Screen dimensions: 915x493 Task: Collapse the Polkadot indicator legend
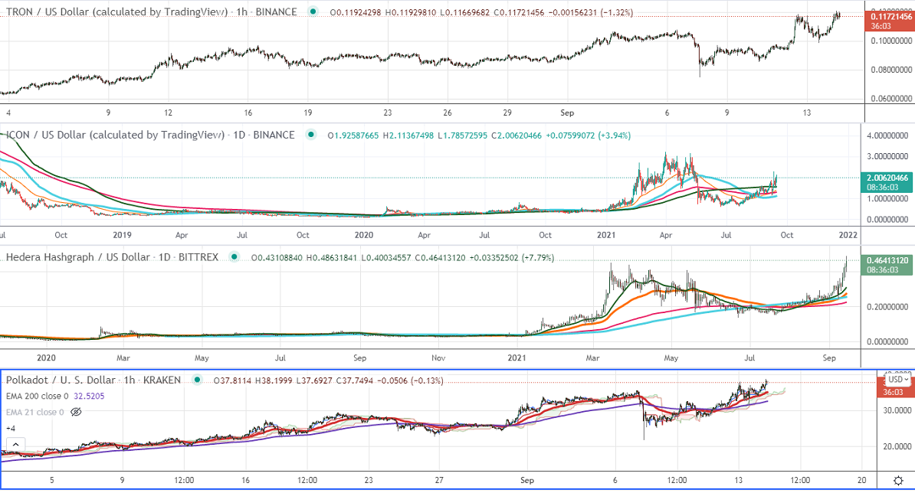click(16, 445)
